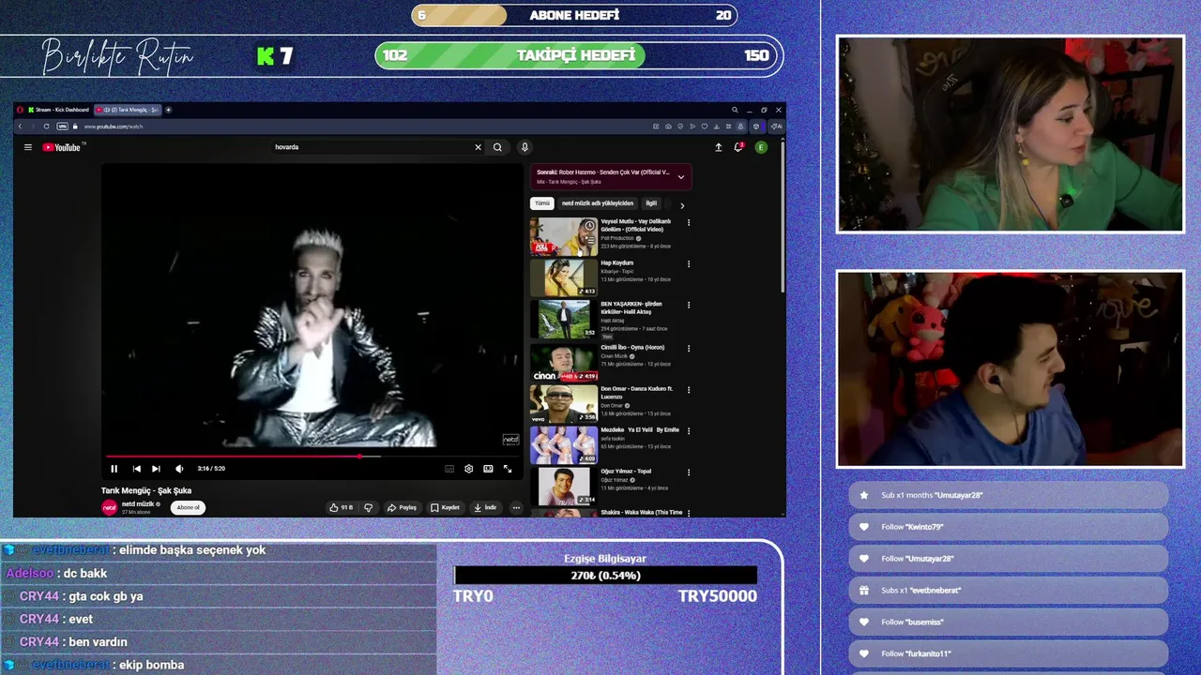Open the YouTube hamburger guide menu
This screenshot has height=675, width=1201.
pos(28,147)
